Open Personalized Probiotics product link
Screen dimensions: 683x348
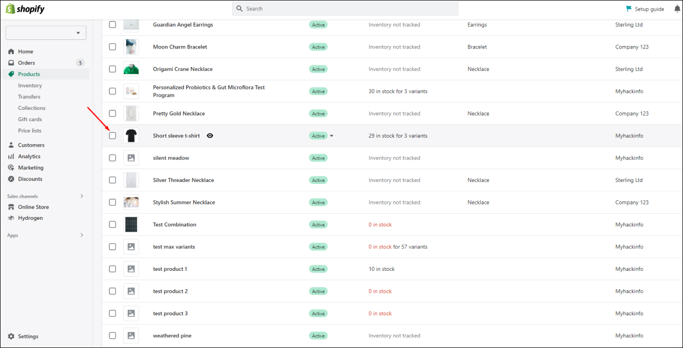(209, 91)
